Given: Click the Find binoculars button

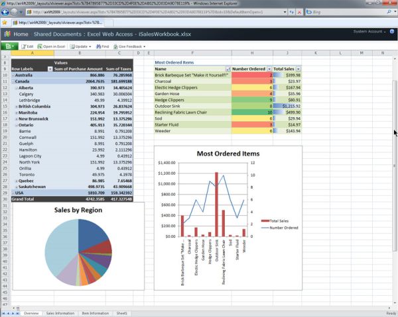Looking at the screenshot, I should (x=102, y=46).
